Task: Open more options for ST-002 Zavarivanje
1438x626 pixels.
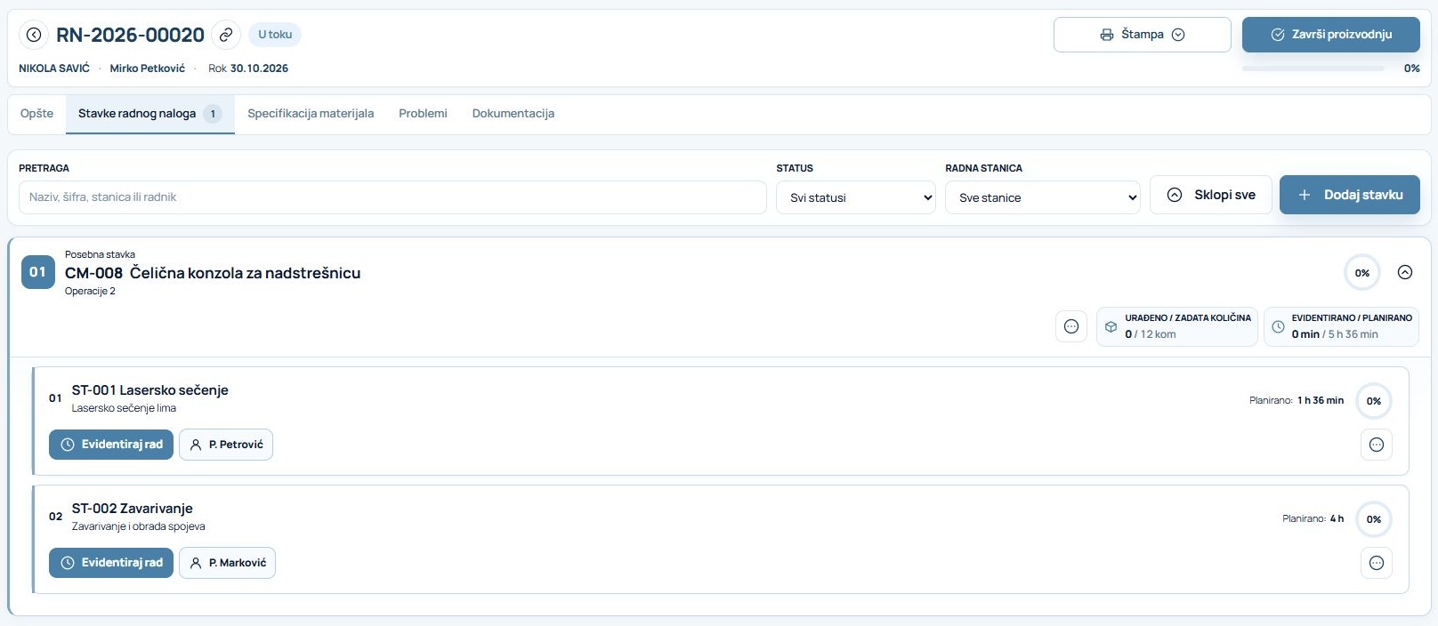Action: click(1377, 563)
